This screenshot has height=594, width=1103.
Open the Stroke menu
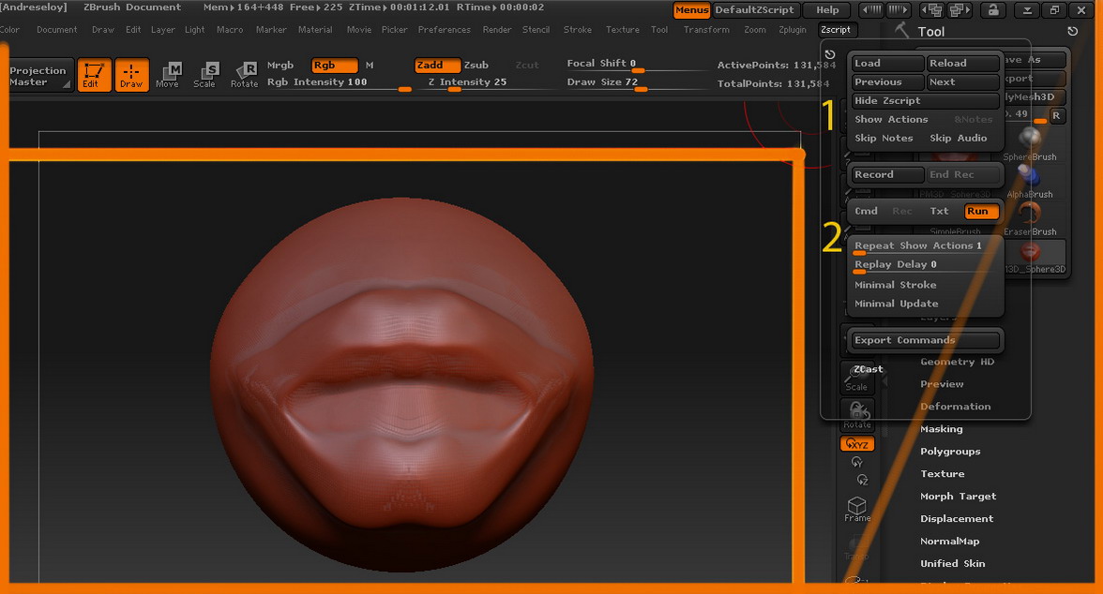click(x=578, y=30)
